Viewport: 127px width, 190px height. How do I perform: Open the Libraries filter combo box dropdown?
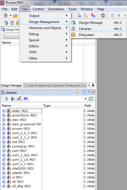(x=85, y=99)
